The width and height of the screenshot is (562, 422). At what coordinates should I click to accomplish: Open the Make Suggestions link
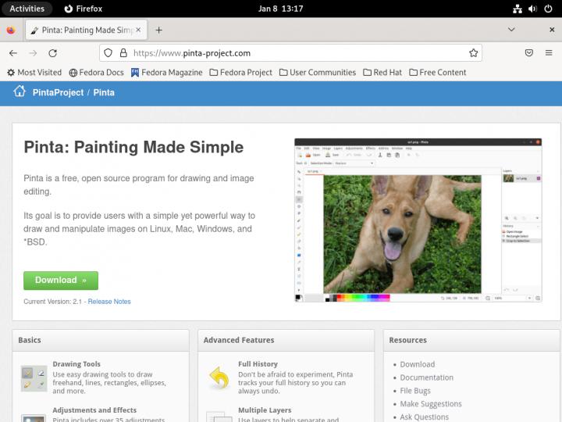(x=431, y=404)
